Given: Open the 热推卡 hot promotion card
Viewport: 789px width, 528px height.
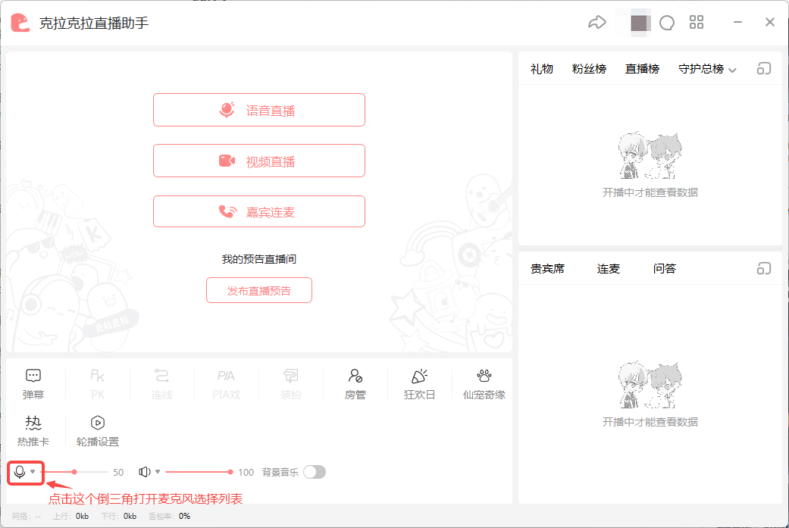Looking at the screenshot, I should click(33, 431).
